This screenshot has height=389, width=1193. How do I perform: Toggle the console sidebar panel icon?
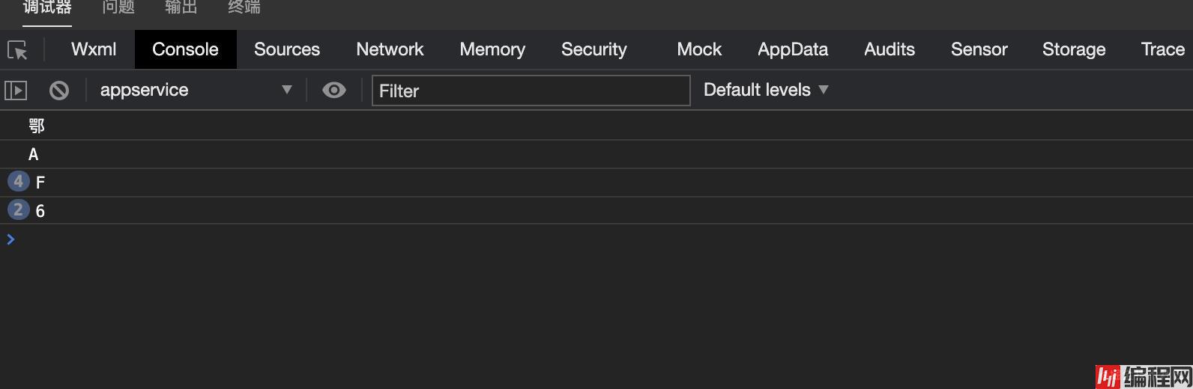16,91
